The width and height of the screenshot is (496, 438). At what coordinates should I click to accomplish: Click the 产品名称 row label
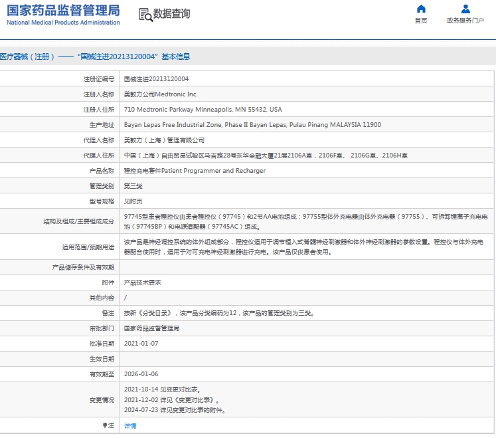(102, 171)
